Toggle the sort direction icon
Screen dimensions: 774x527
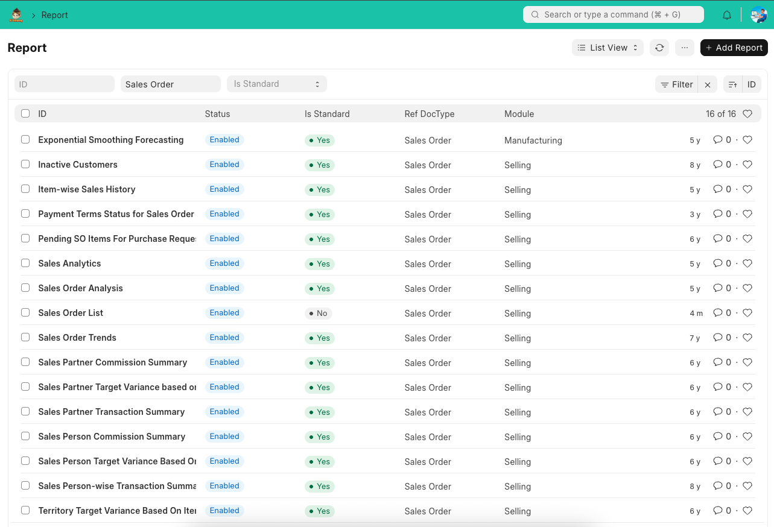[x=732, y=84]
